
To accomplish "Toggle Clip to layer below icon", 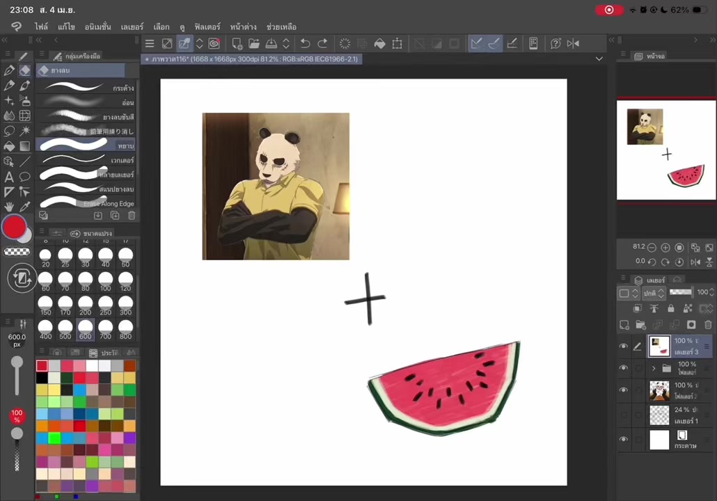I will click(638, 308).
